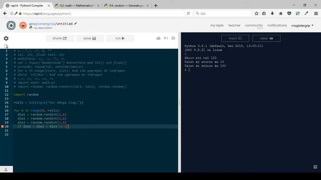The width and height of the screenshot is (321, 180).
Task: Open the browser downloads arrow
Action: 272,13
